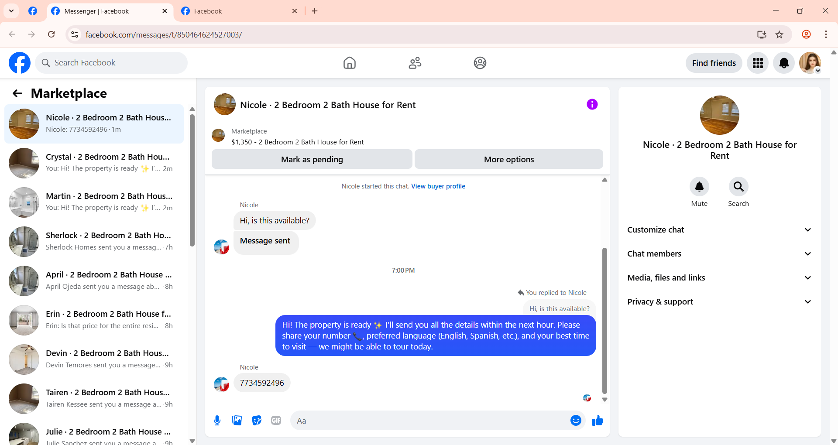Search in conversation magnifier icon
The height and width of the screenshot is (445, 838).
(738, 187)
